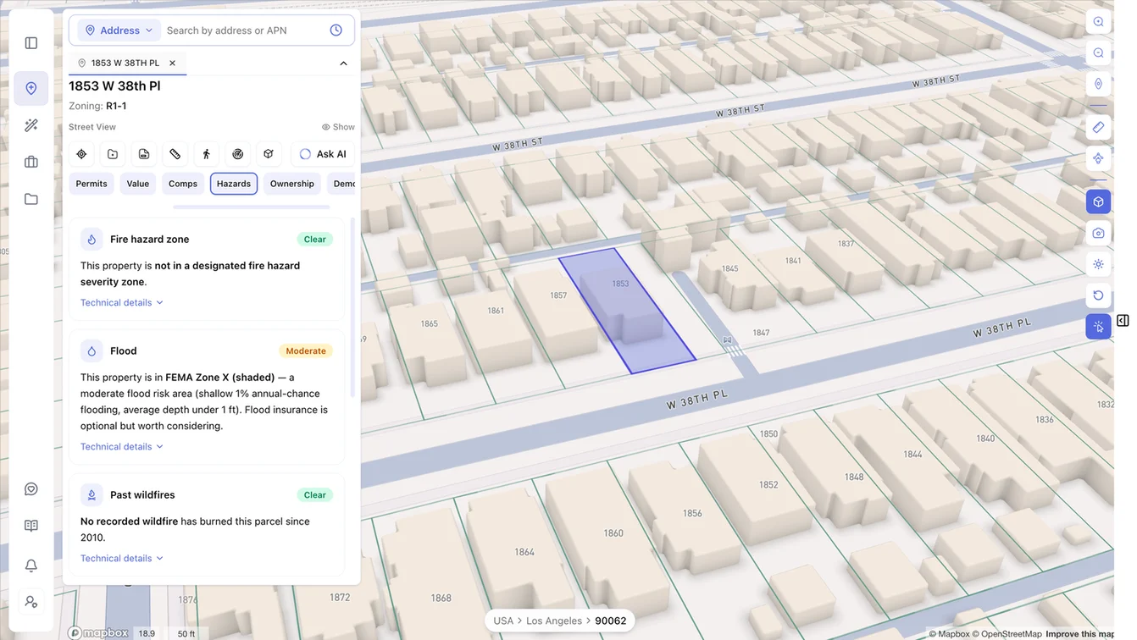Viewport: 1137px width, 640px height.
Task: Zoom in on the map
Action: coord(1098,22)
